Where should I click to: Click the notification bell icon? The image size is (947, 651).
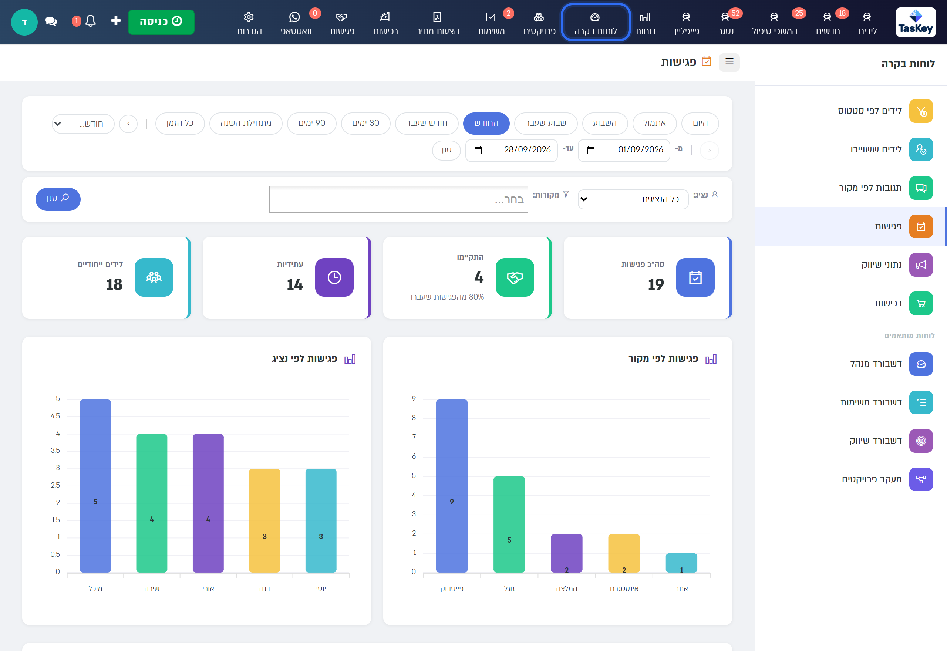[x=91, y=21]
